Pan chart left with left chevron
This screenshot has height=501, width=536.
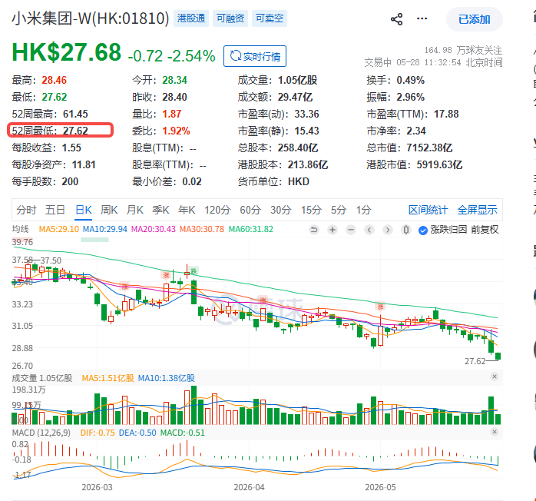pos(369,230)
